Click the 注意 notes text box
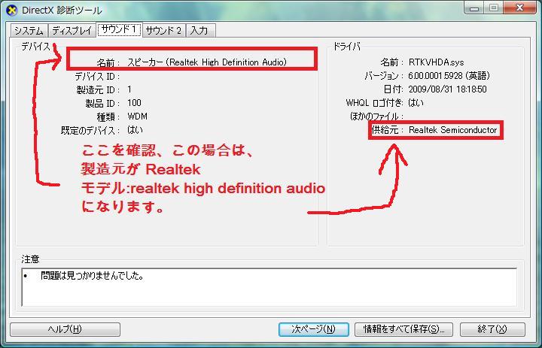 click(269, 287)
